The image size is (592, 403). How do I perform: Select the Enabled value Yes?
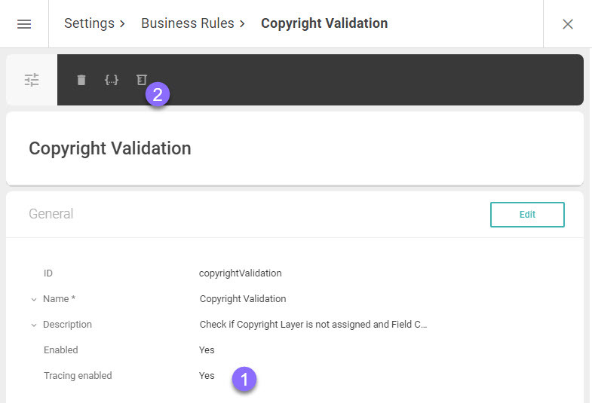click(x=207, y=350)
